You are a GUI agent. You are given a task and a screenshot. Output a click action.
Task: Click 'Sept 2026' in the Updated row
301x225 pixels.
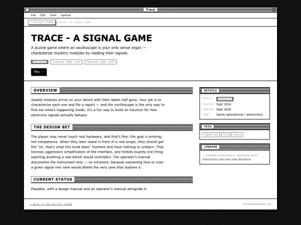224,109
